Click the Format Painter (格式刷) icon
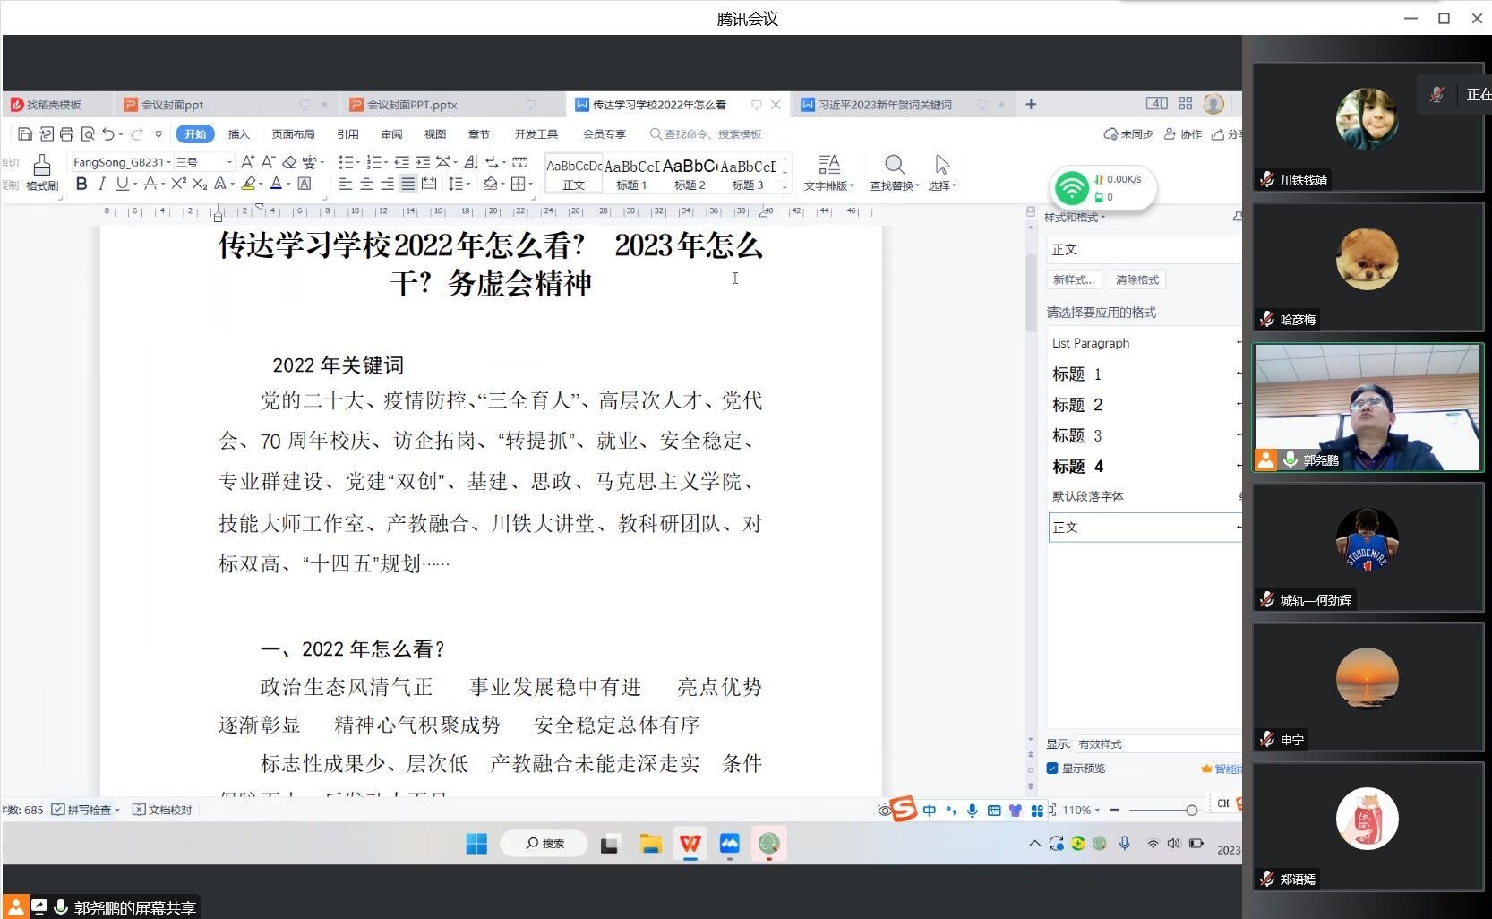The height and width of the screenshot is (919, 1492). pos(41,172)
